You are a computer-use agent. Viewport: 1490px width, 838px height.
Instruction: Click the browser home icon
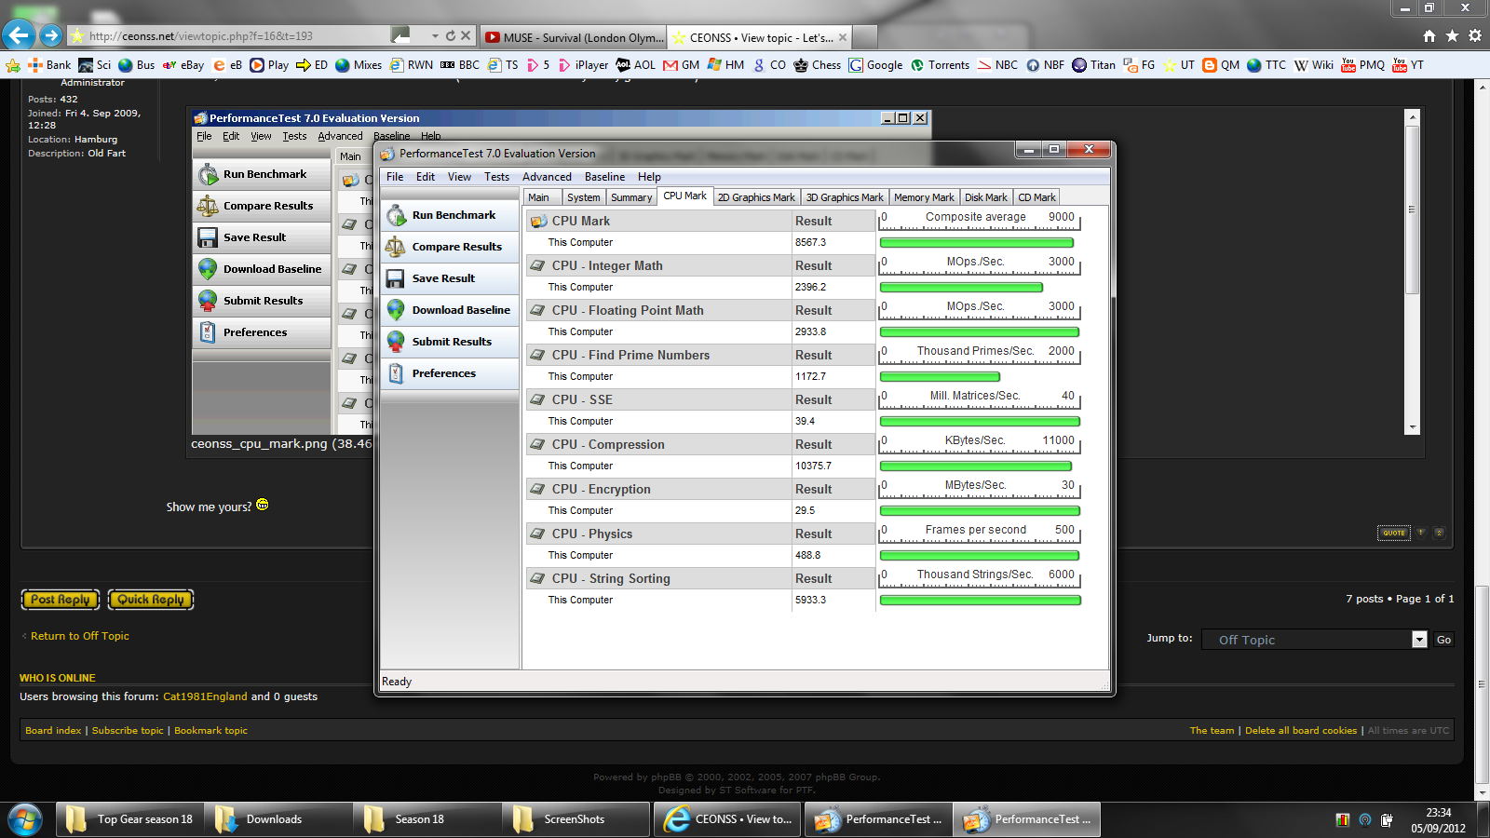click(1429, 36)
